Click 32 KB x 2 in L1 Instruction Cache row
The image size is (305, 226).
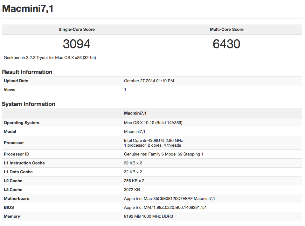(133, 163)
